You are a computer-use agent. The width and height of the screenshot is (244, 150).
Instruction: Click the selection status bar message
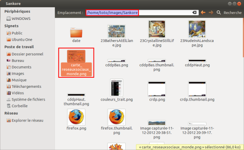pyautogui.click(x=190, y=147)
